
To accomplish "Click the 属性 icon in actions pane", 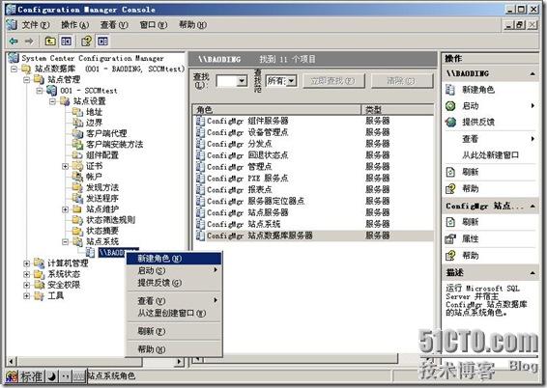I will [450, 239].
